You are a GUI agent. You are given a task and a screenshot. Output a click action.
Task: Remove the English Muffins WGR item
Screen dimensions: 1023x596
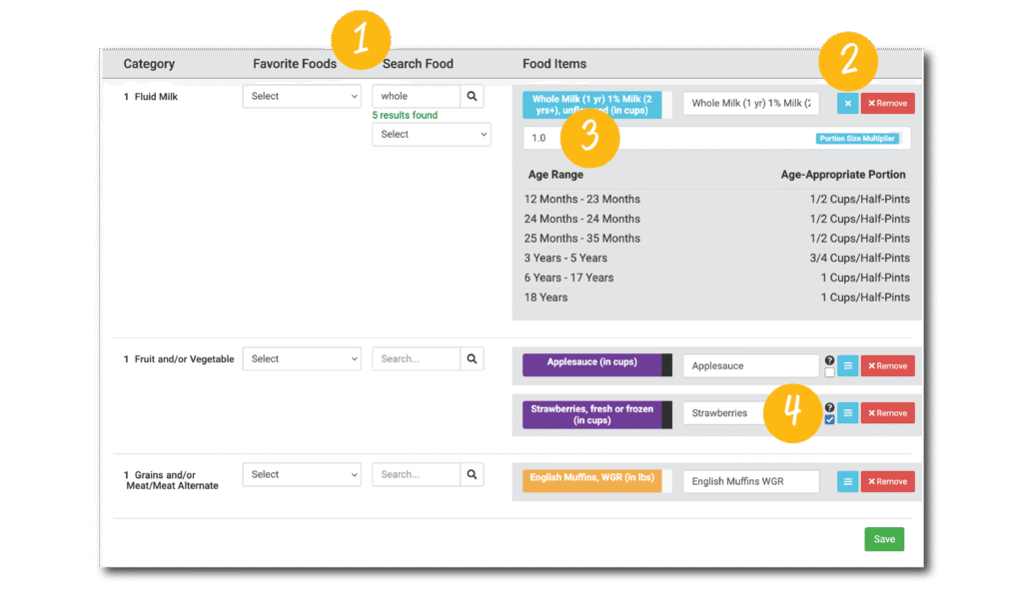pos(887,482)
